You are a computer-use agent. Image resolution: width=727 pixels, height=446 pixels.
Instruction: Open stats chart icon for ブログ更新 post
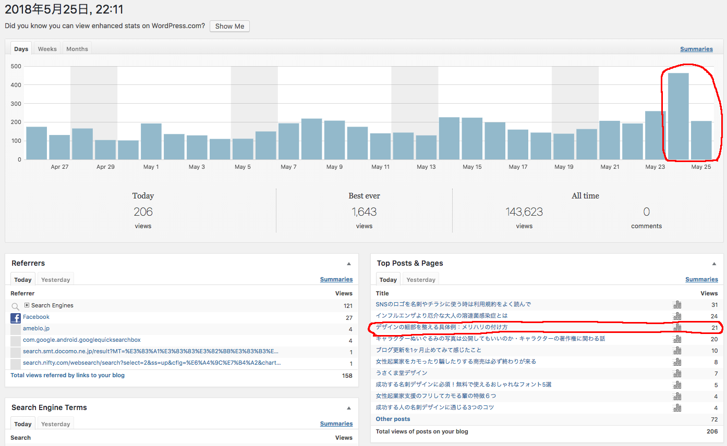point(677,350)
